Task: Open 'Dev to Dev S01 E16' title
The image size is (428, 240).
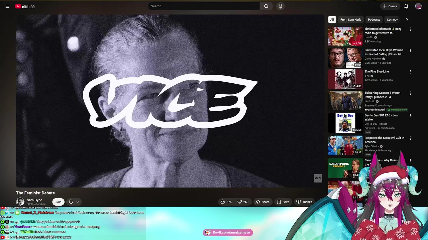Action: pyautogui.click(x=381, y=117)
